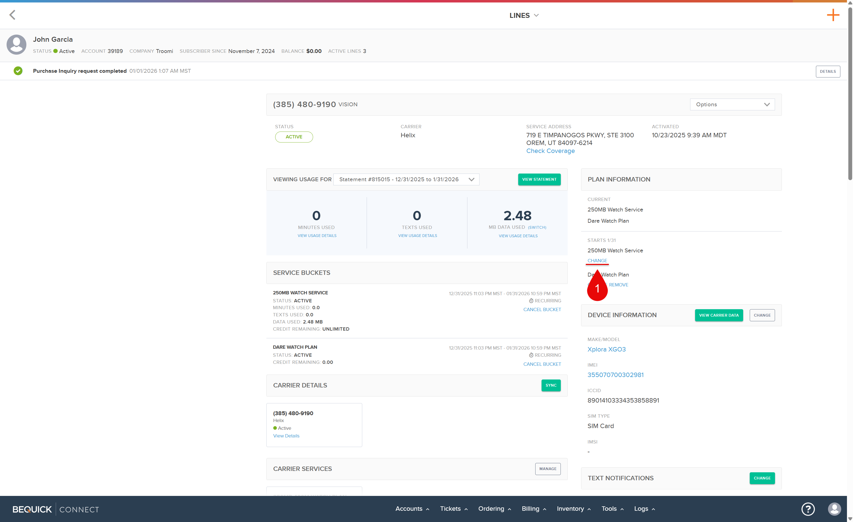Click the orange plus add icon

(x=833, y=15)
